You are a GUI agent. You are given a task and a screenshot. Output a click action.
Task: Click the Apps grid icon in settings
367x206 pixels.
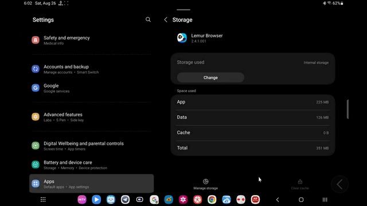[x=36, y=183]
